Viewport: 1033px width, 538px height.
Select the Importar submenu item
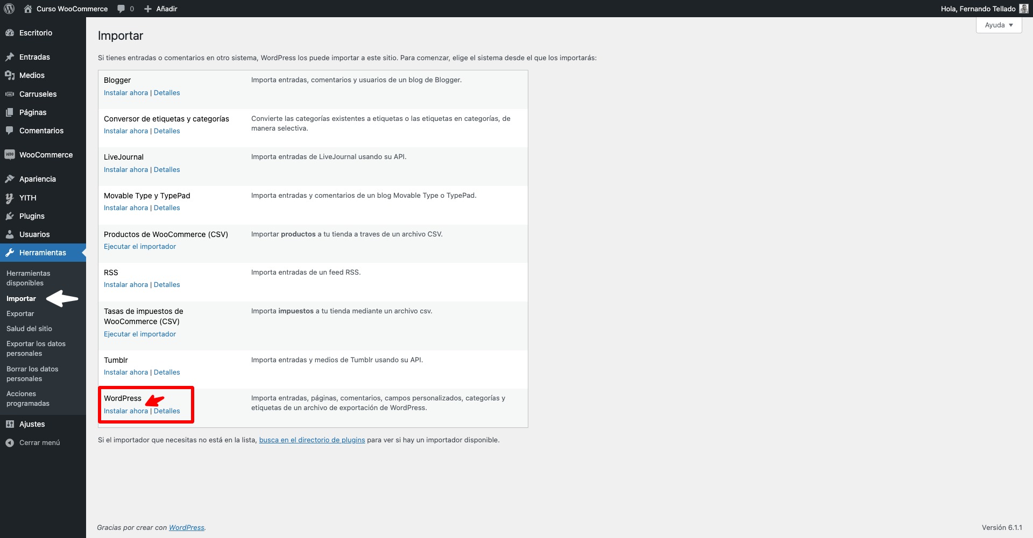click(21, 299)
